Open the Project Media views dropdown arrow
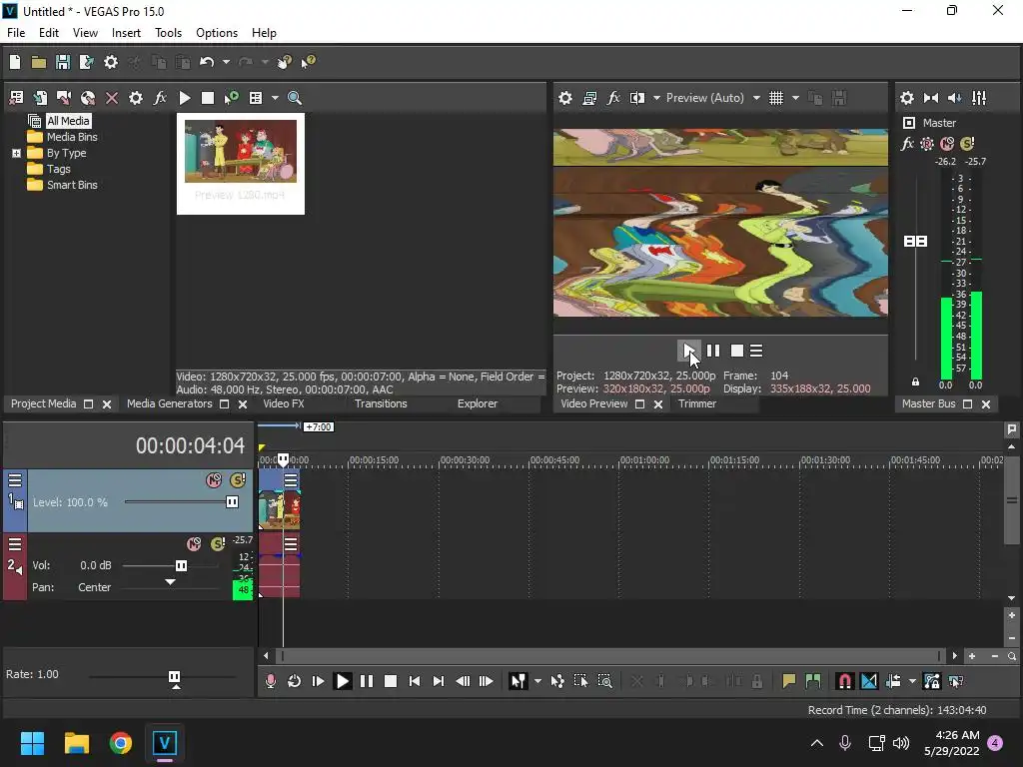The width and height of the screenshot is (1023, 767). (275, 98)
